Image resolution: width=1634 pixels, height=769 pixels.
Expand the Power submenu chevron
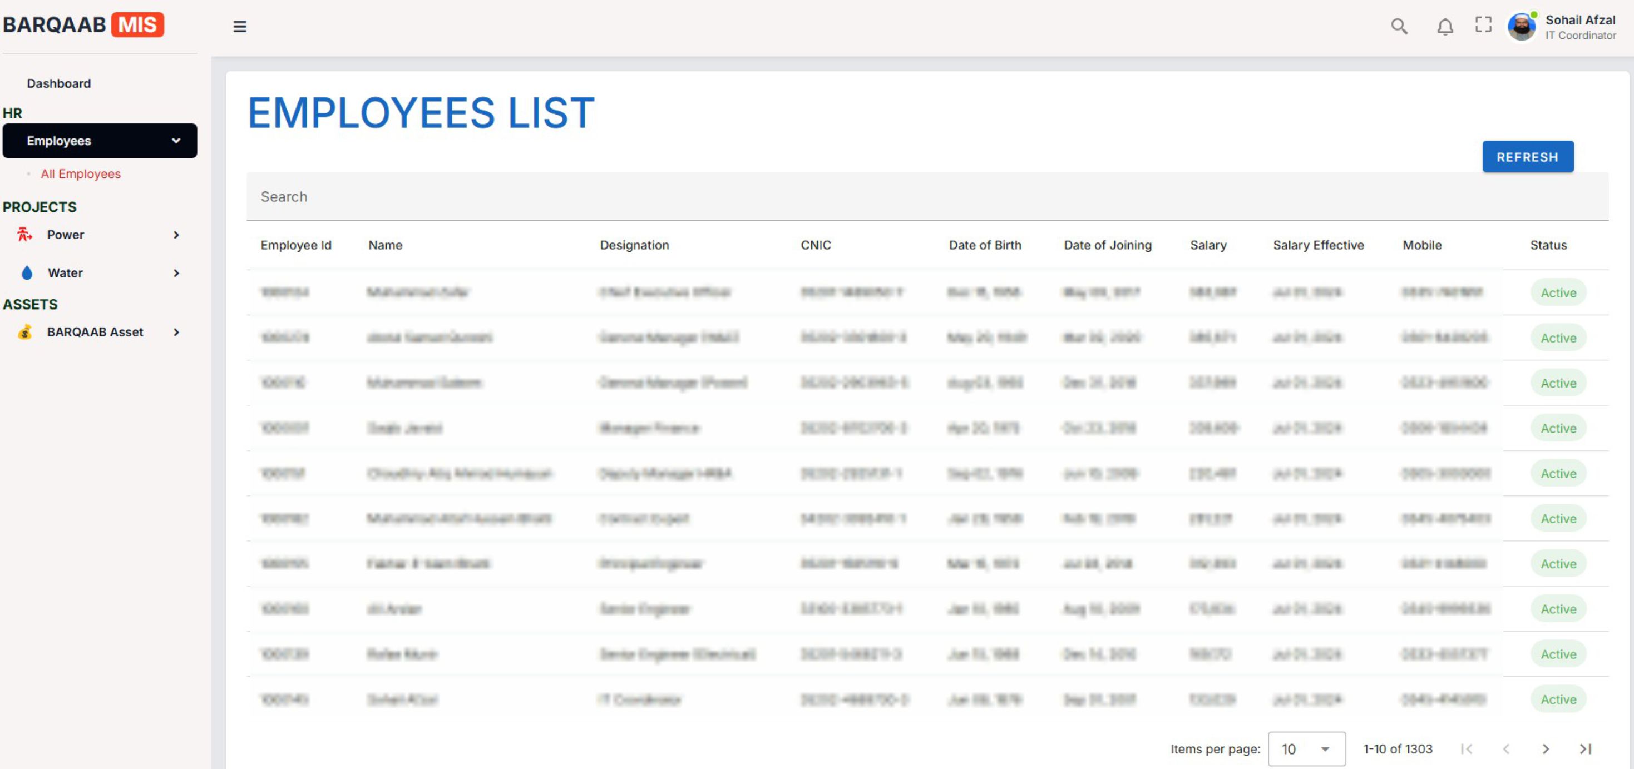(x=176, y=235)
